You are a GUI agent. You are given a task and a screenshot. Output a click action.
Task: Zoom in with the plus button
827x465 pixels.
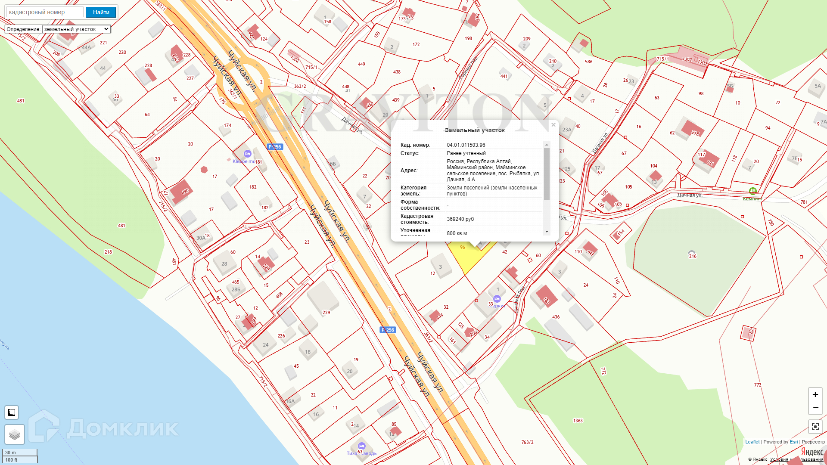click(815, 394)
